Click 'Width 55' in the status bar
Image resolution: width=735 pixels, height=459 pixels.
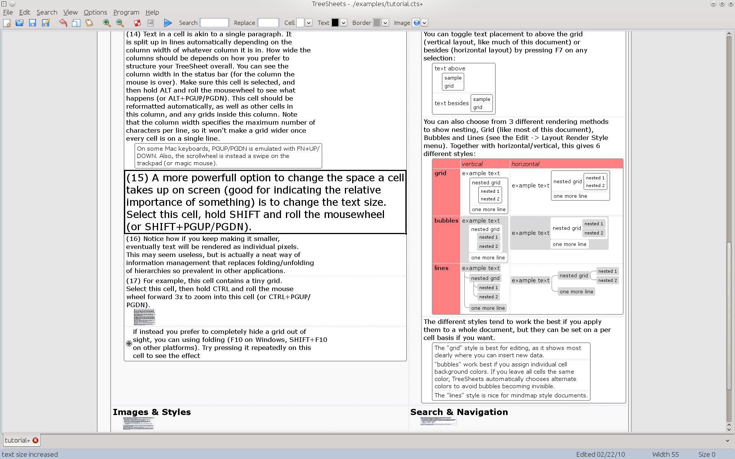(665, 454)
